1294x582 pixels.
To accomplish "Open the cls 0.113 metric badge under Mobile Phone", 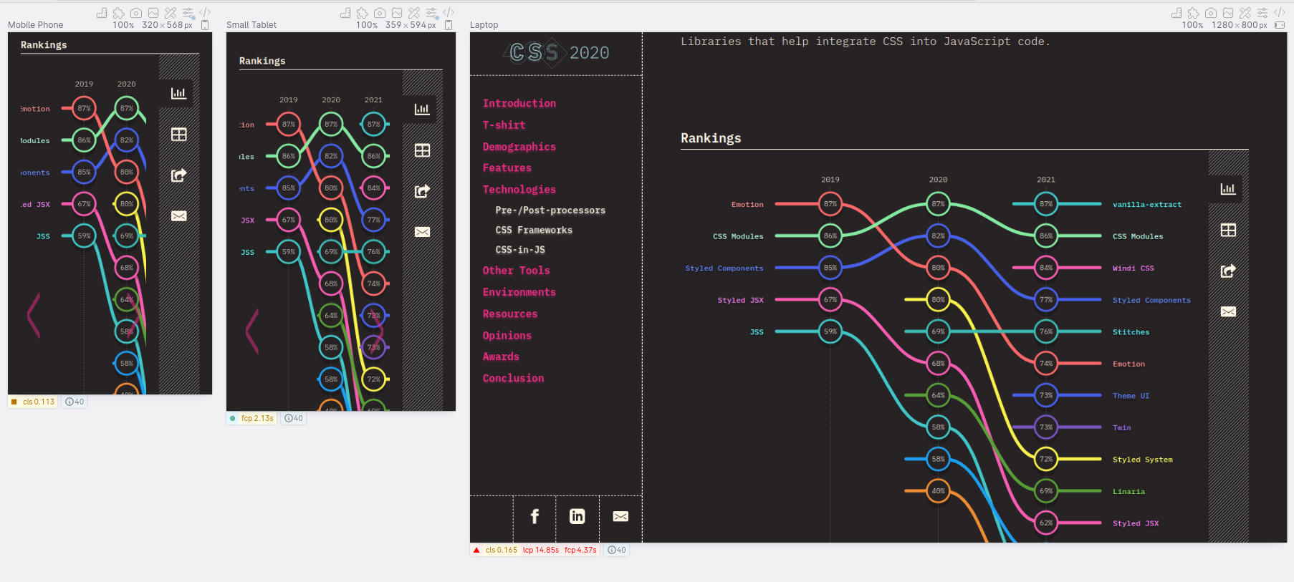I will (33, 402).
